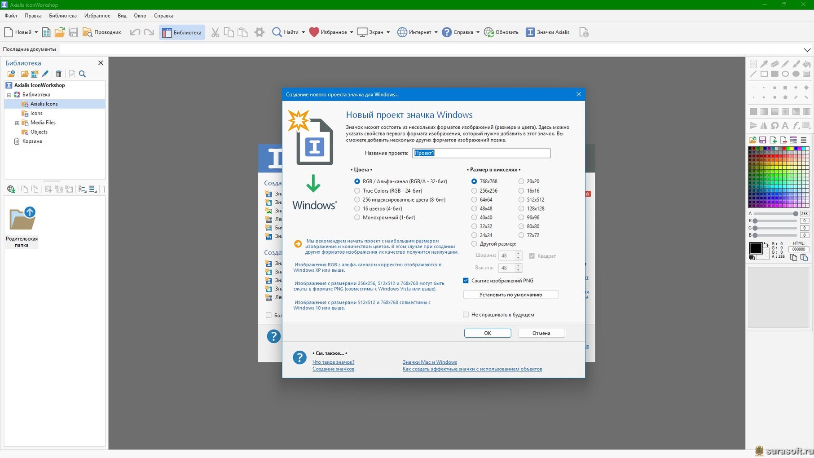The height and width of the screenshot is (458, 814).
Task: Expand the Media Files tree node
Action: tap(17, 123)
